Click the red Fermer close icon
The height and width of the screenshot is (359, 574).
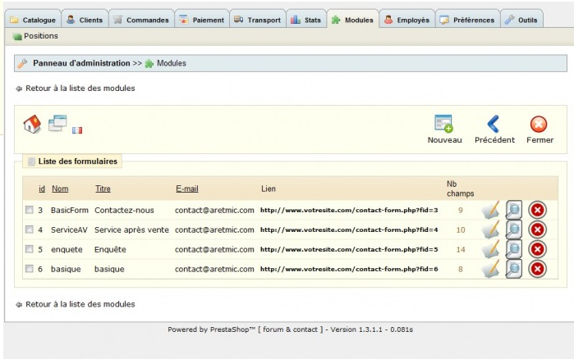539,124
